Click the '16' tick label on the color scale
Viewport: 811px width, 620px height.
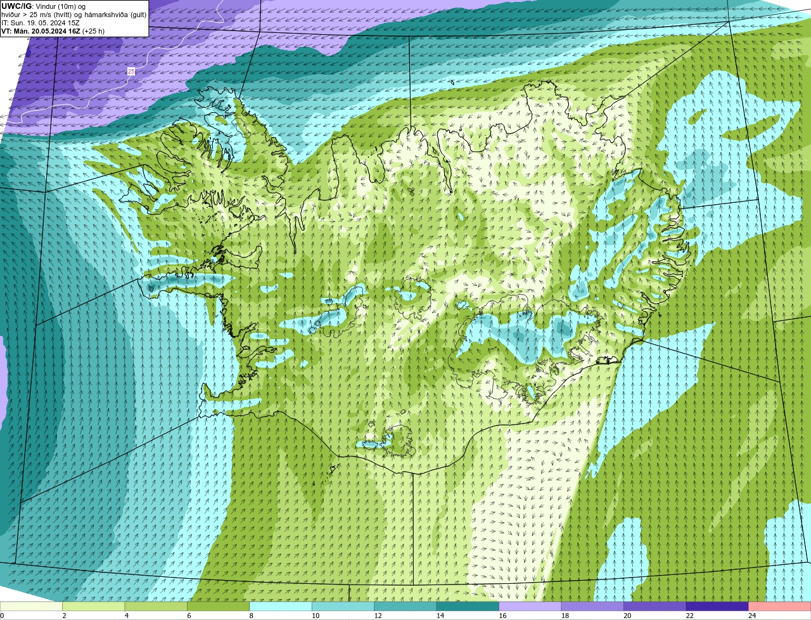pos(502,616)
